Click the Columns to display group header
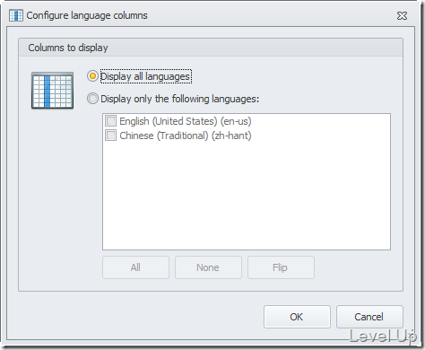 (211, 48)
